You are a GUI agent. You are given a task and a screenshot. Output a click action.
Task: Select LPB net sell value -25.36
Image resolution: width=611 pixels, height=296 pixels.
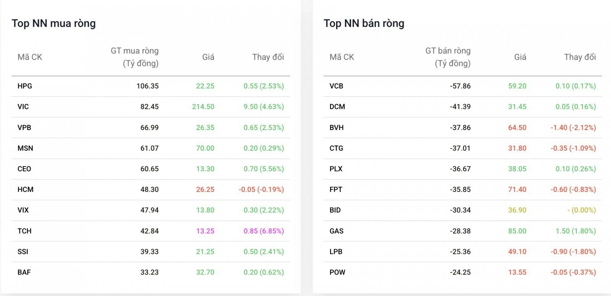[460, 252]
